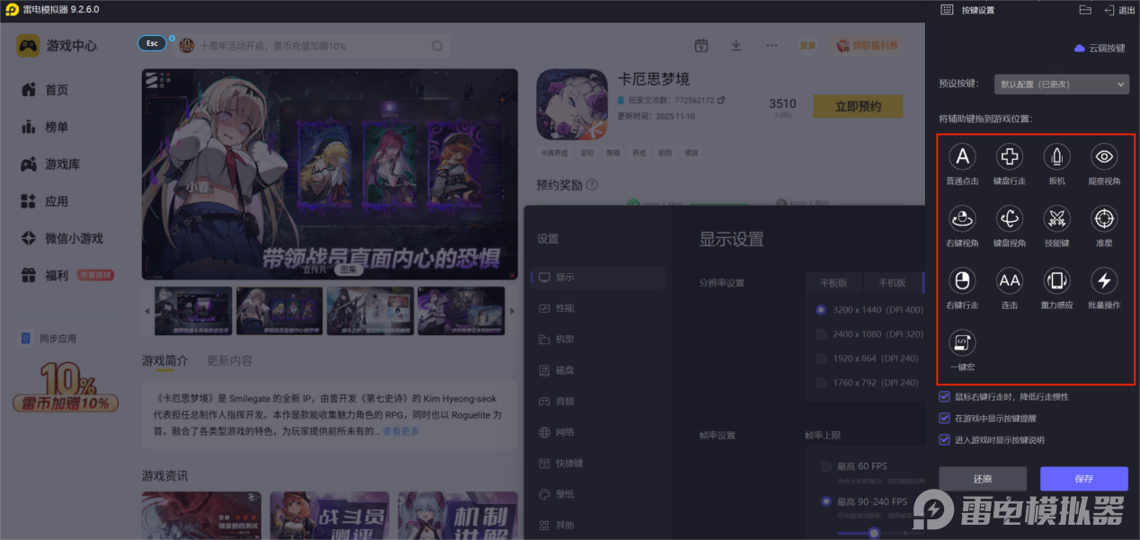Select the 右键视角 icon

[x=963, y=218]
